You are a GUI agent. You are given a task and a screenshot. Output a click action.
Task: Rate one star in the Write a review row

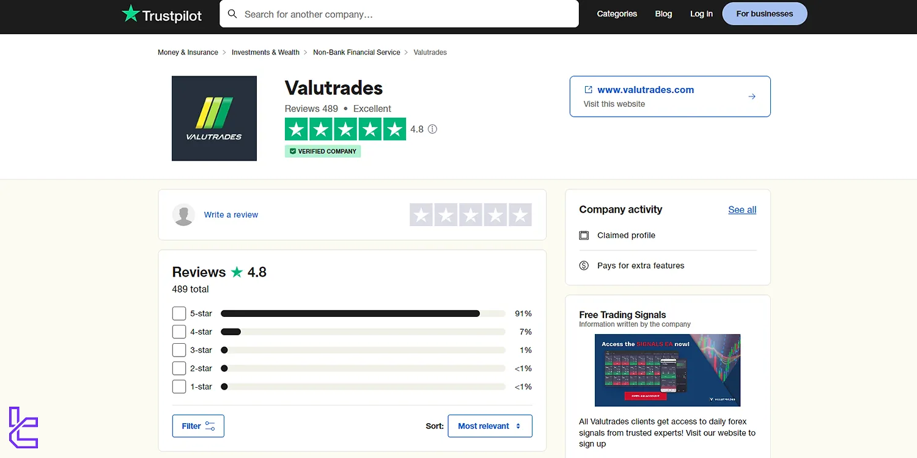click(421, 215)
